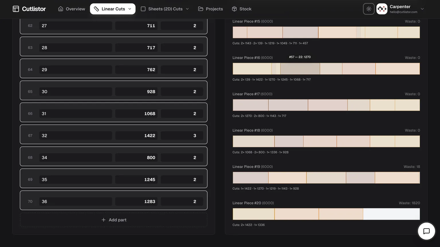Click cuts list under Linear Piece #15
Image resolution: width=440 pixels, height=247 pixels.
(x=270, y=44)
